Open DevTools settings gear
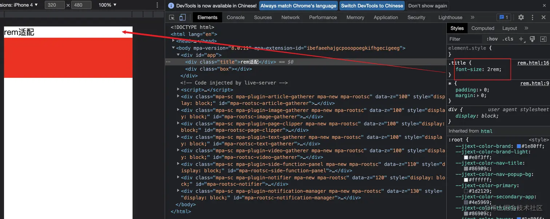 pos(521,17)
